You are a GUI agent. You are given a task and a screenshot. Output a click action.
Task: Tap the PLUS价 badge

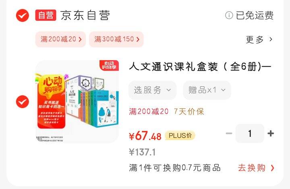pyautogui.click(x=180, y=136)
